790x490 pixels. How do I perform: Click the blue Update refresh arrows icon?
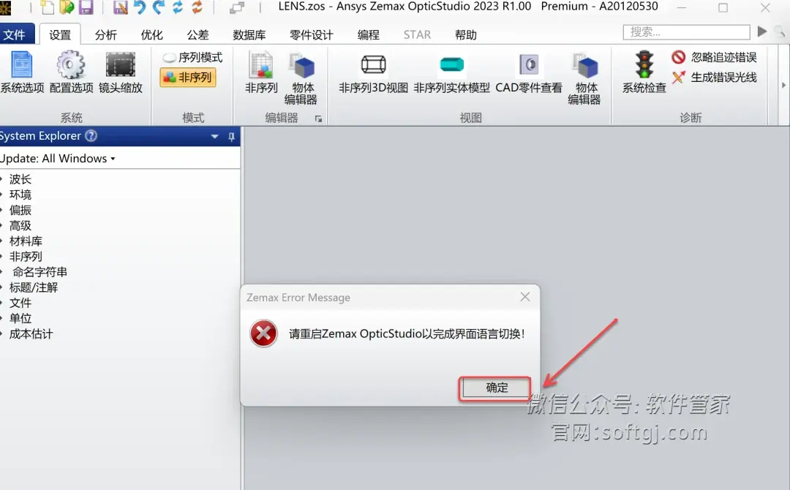coord(178,7)
